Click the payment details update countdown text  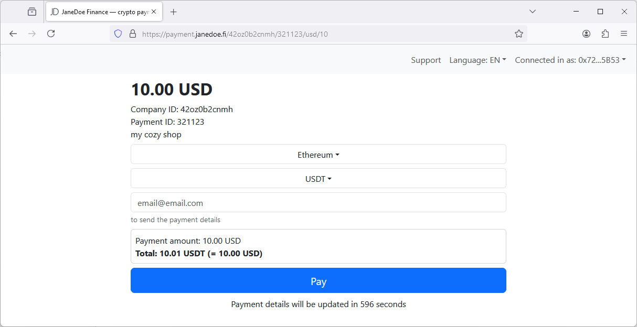point(318,304)
